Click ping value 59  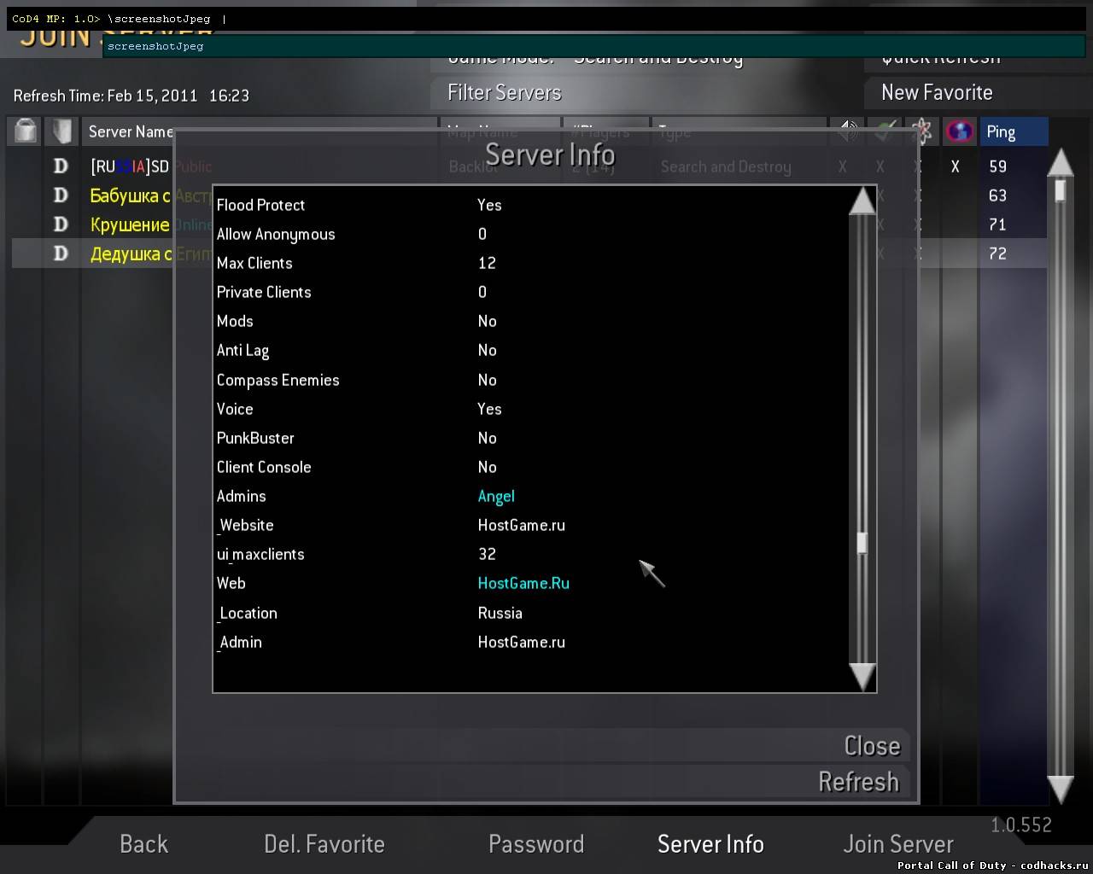click(x=997, y=166)
